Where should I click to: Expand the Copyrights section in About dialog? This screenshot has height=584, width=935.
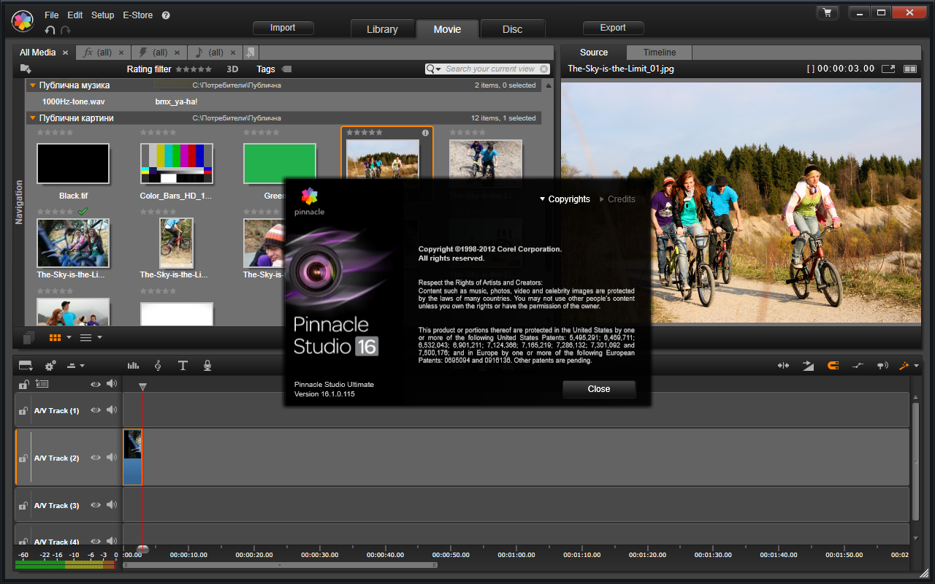(565, 199)
